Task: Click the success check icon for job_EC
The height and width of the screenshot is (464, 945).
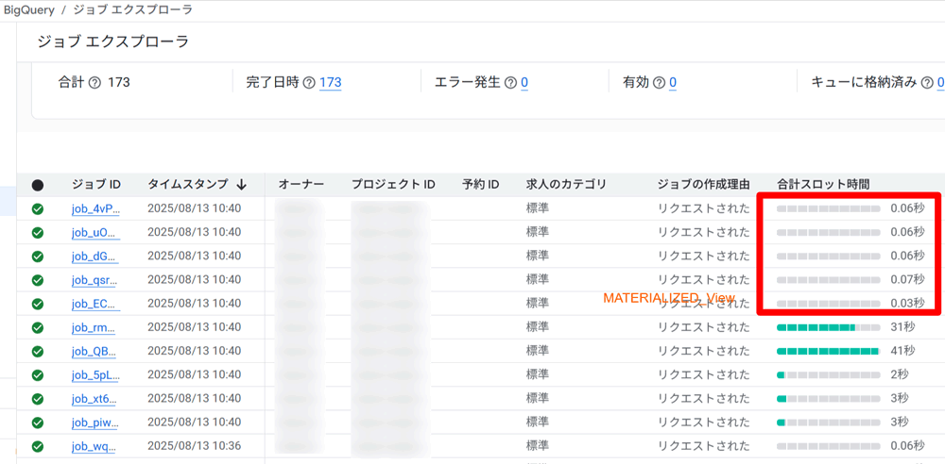Action: pos(38,304)
